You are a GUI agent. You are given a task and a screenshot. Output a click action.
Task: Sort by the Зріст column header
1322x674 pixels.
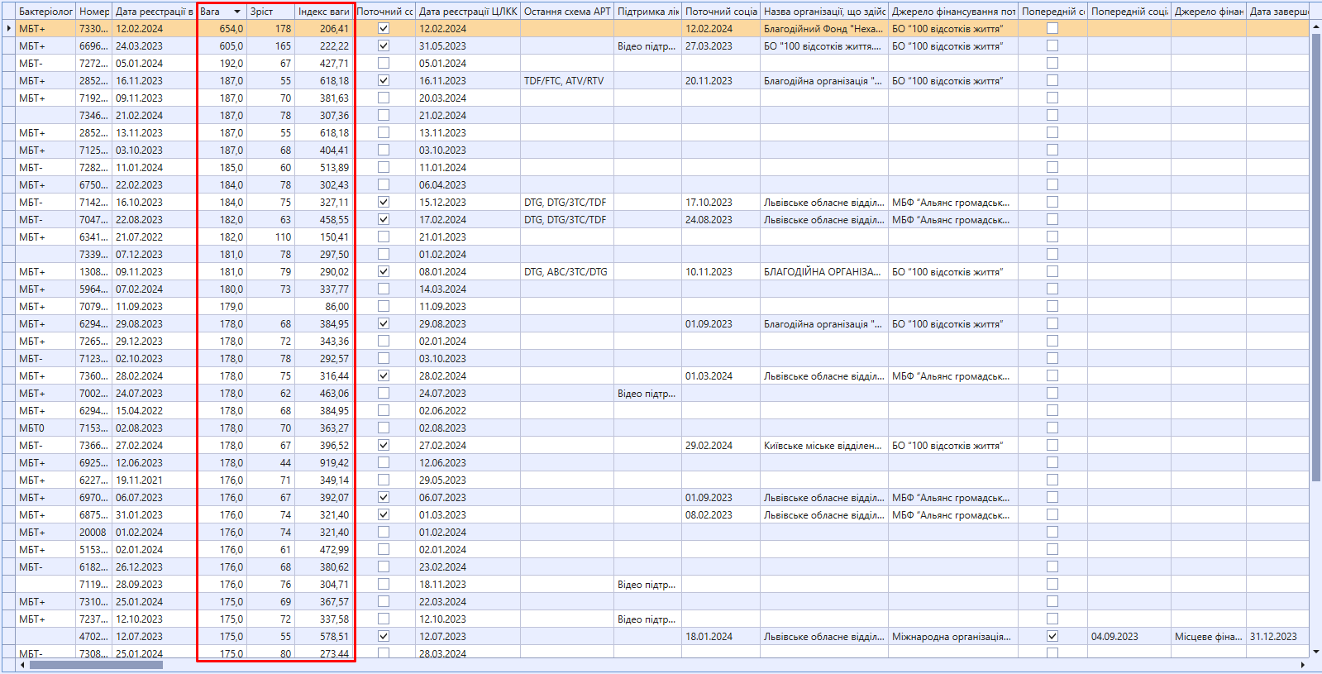[x=270, y=12]
